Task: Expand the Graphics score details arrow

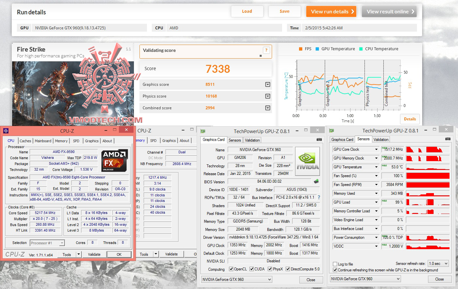Action: [268, 84]
